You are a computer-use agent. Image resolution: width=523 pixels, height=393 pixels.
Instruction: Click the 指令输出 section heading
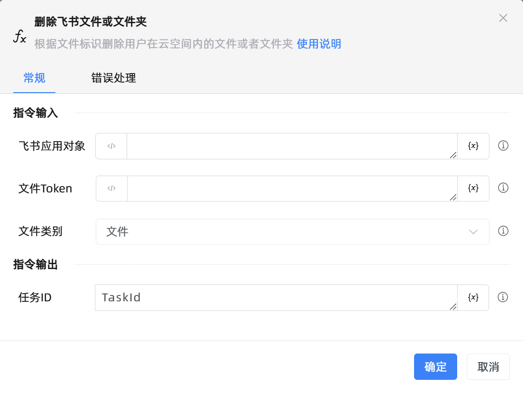pyautogui.click(x=35, y=265)
